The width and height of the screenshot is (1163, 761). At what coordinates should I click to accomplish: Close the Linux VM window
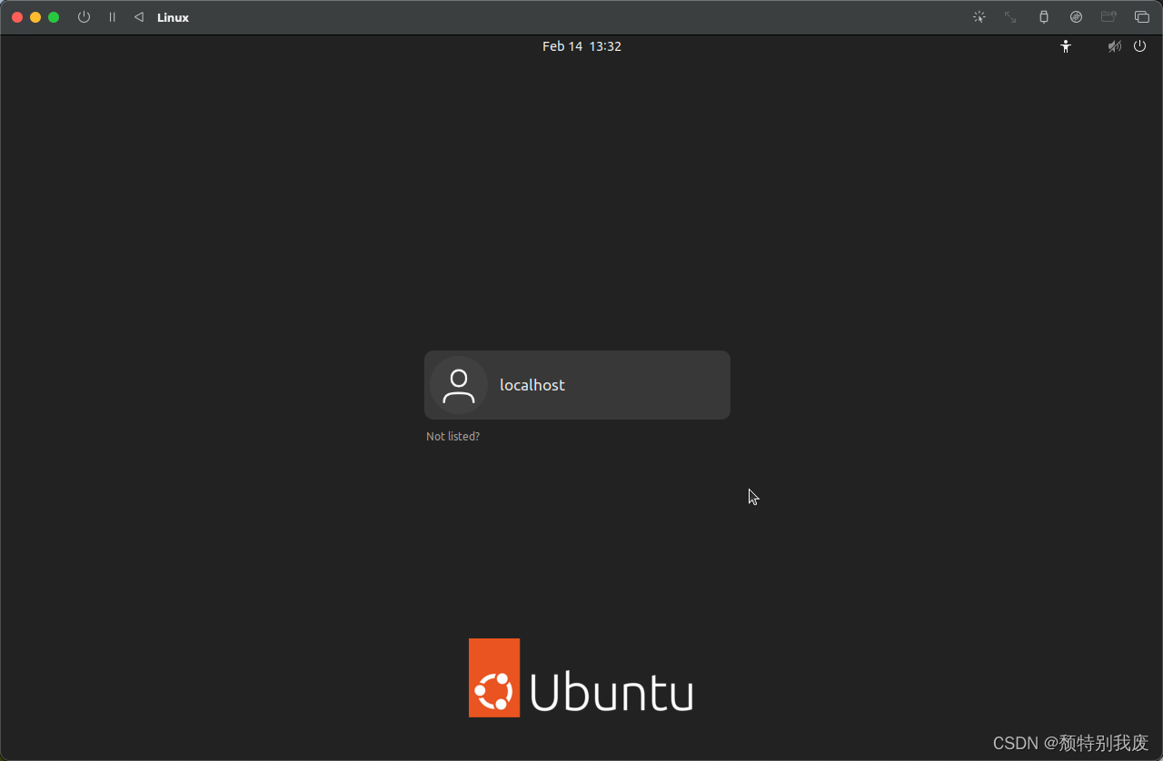pos(17,17)
